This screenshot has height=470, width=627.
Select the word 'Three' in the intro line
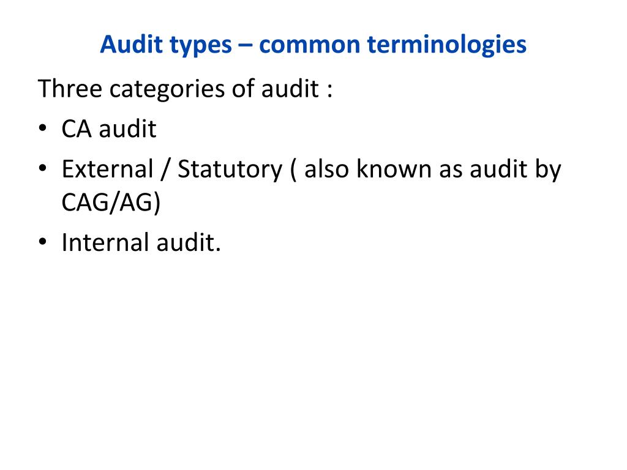(x=70, y=88)
